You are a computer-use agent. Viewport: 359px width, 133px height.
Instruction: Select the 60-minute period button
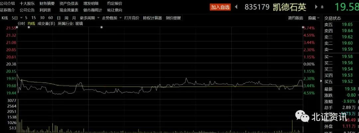pos(50,18)
